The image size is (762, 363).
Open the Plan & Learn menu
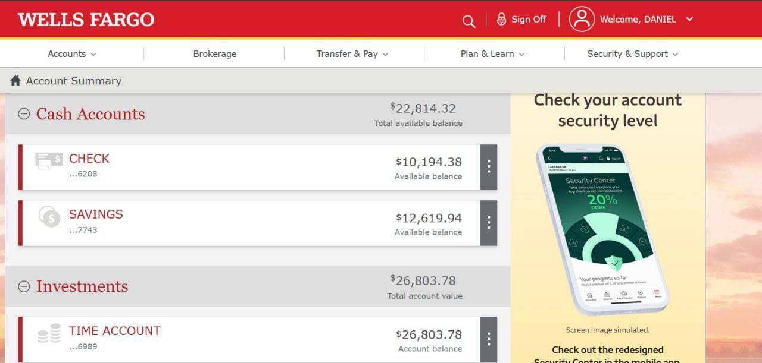click(492, 54)
